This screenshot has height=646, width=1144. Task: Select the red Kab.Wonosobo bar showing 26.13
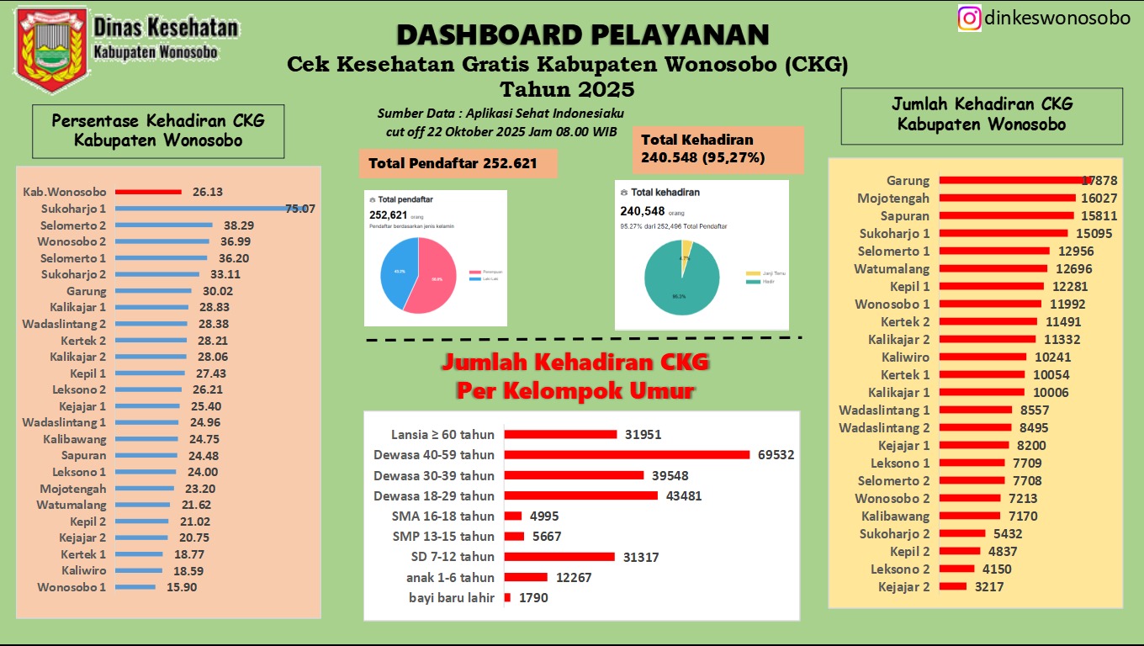pyautogui.click(x=147, y=191)
